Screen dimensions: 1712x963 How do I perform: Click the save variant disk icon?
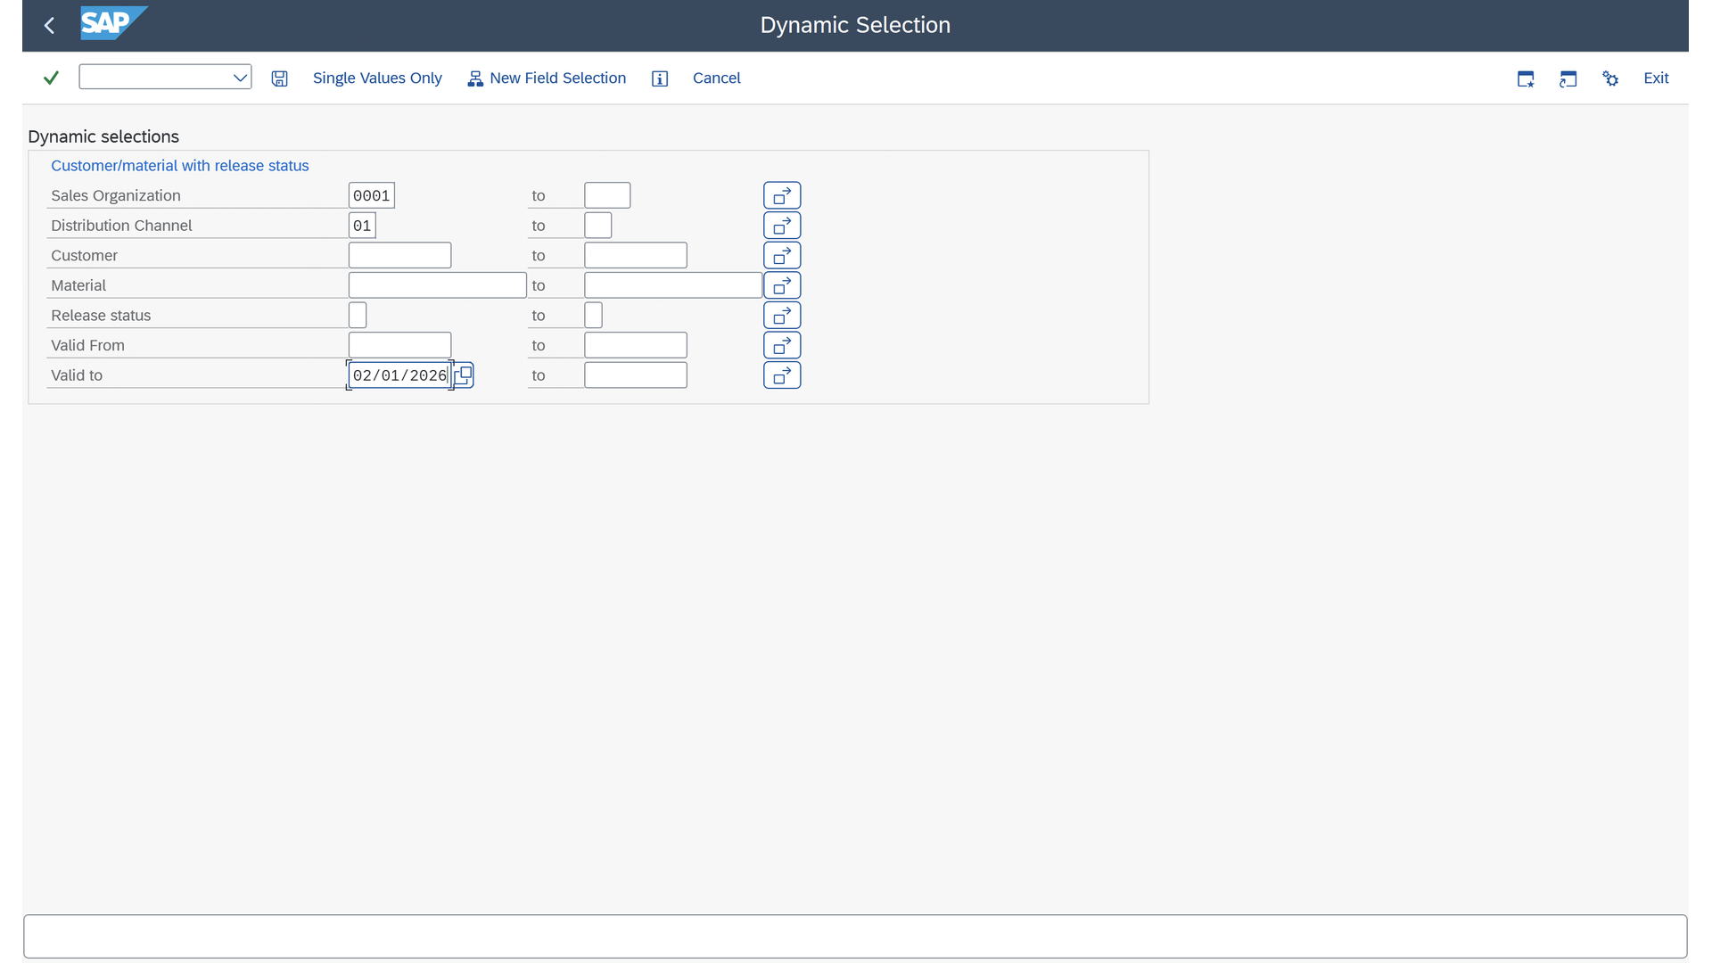(x=280, y=78)
